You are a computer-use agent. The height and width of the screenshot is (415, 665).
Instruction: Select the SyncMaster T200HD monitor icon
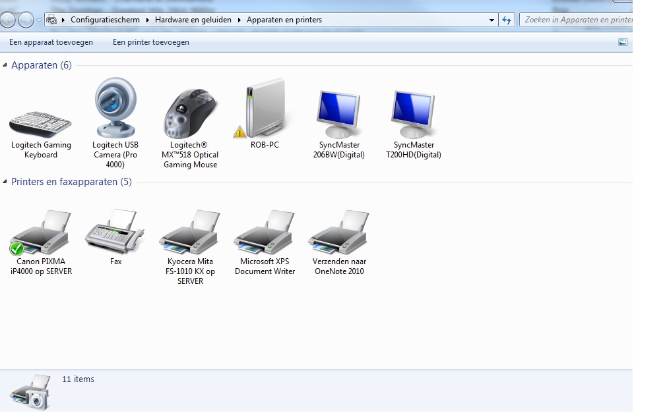click(414, 114)
